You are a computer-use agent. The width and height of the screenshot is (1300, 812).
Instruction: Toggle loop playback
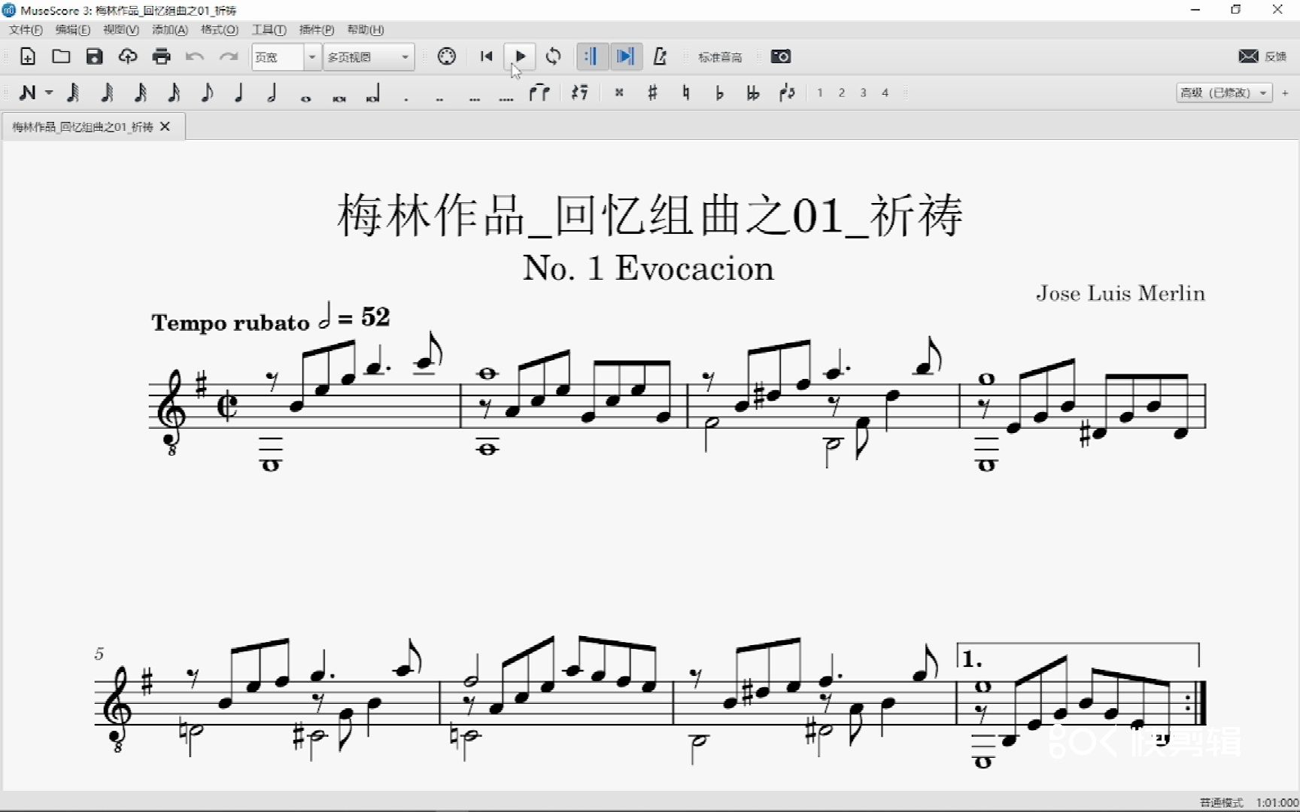pyautogui.click(x=554, y=56)
